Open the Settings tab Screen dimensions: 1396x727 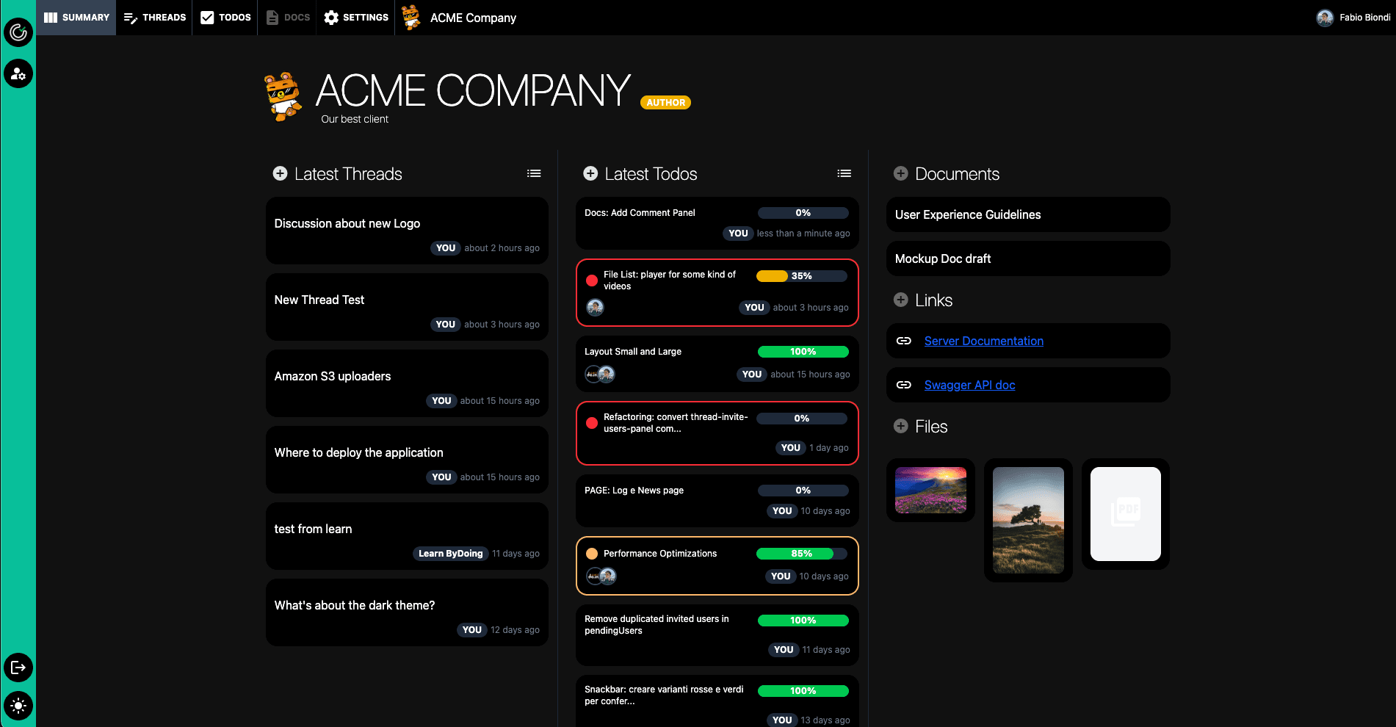click(356, 18)
